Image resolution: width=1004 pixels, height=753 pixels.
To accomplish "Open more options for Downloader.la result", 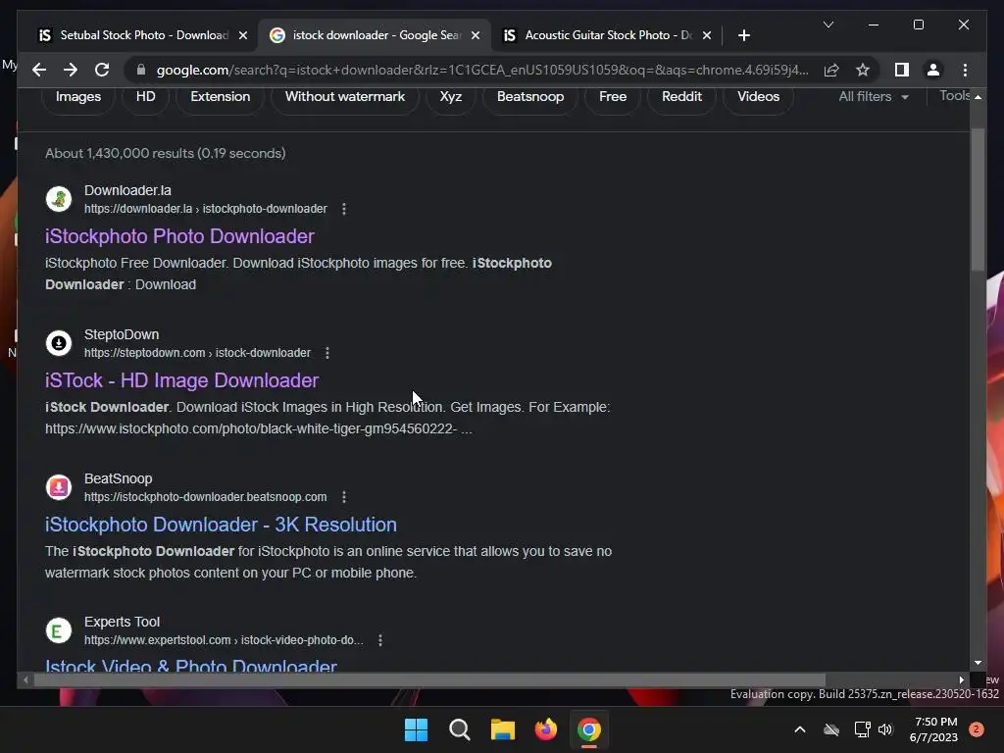I will 344,209.
